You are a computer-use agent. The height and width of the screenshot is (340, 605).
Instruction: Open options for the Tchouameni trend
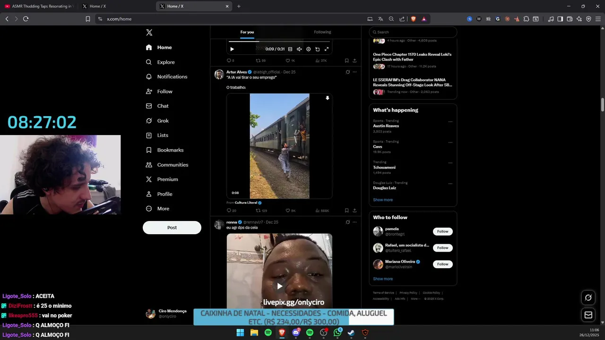pos(450,163)
